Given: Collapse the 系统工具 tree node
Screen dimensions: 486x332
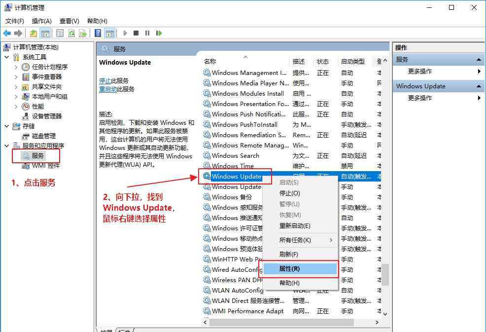Looking at the screenshot, I should coord(7,57).
